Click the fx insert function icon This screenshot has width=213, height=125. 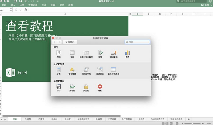26,9
